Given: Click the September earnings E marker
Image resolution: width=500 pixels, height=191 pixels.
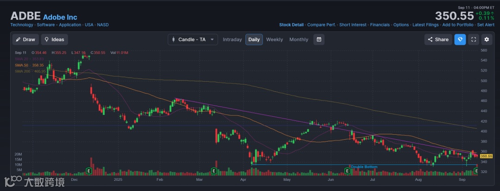Looking at the screenshot, I should click(476, 171).
